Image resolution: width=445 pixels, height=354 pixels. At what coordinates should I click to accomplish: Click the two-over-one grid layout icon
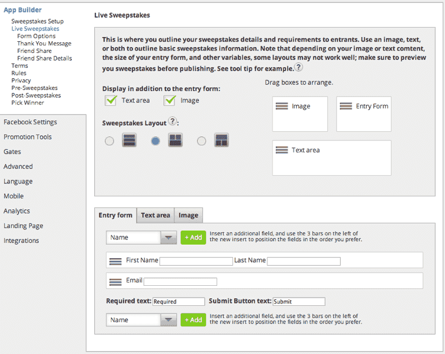(x=175, y=141)
